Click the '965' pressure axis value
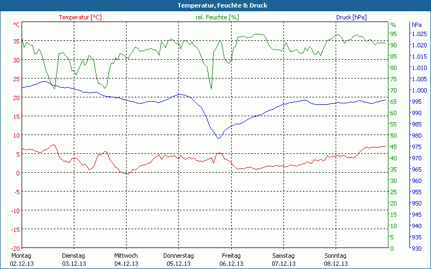Image resolution: width=431 pixels, height=269 pixels. [x=416, y=169]
